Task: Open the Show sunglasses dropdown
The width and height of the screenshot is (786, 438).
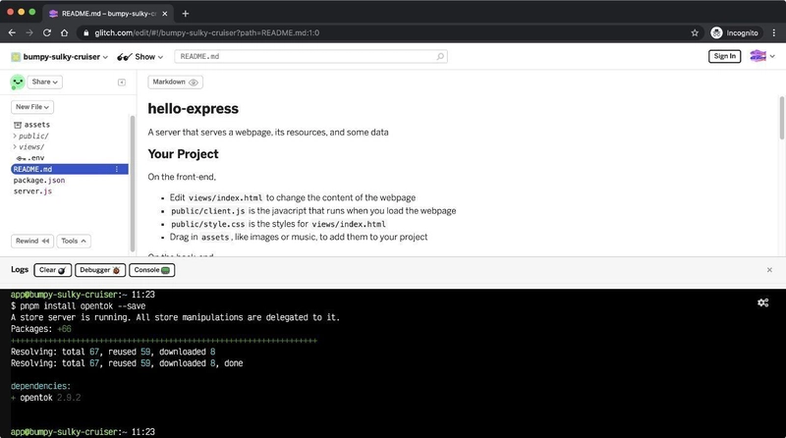Action: click(140, 57)
